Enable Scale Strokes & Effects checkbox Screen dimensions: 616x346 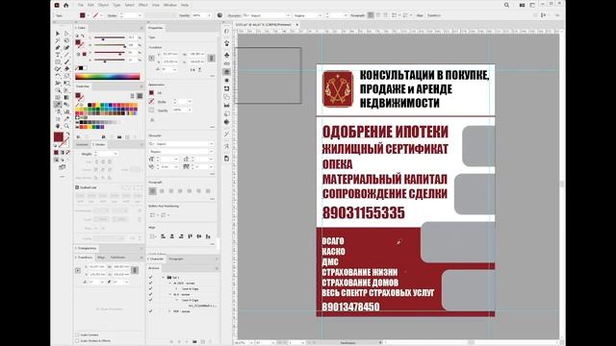77,340
